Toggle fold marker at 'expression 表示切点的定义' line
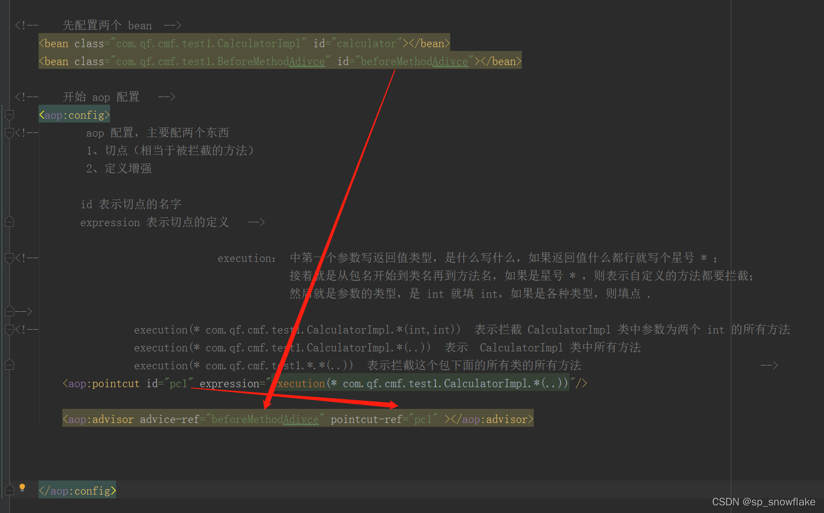 pyautogui.click(x=9, y=222)
